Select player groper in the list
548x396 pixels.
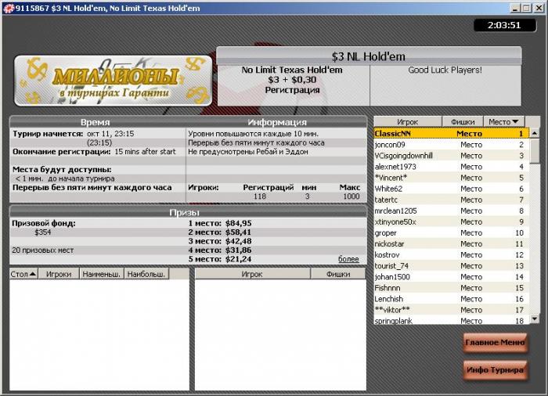coord(451,232)
